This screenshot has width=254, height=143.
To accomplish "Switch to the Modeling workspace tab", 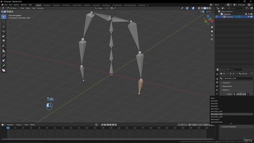I will point(47,5).
